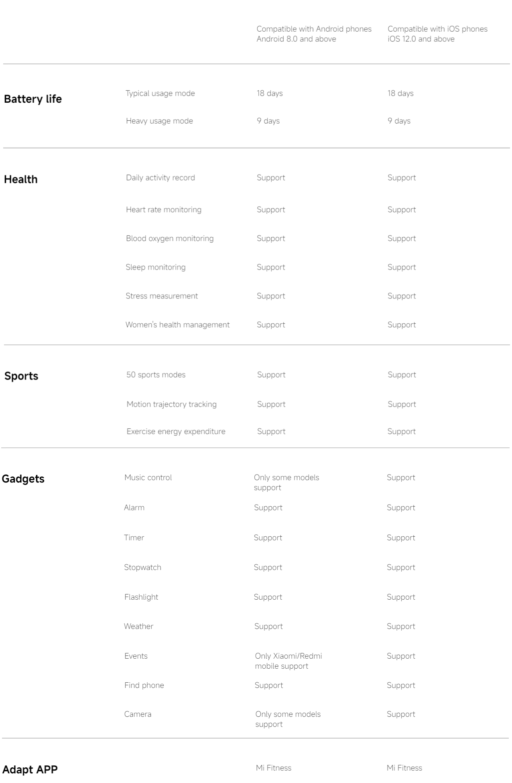512x783 pixels.
Task: Click Mi Fitness under the iOS column
Action: pyautogui.click(x=404, y=768)
